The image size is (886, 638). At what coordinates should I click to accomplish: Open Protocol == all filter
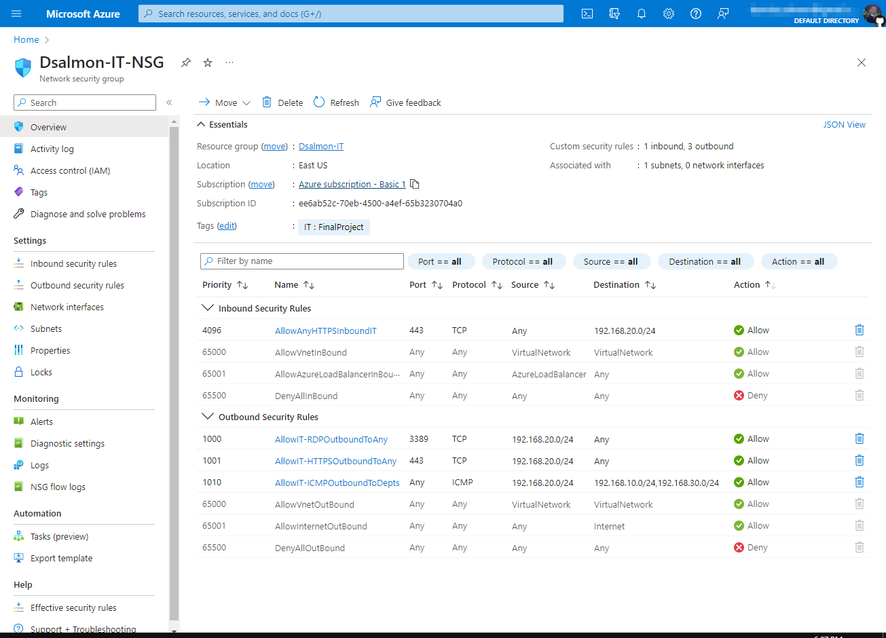coord(523,261)
